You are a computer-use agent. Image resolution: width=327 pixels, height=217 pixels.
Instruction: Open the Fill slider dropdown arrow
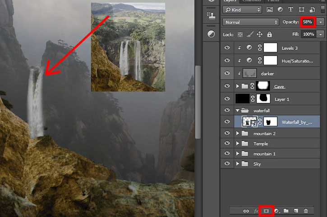tap(321, 34)
